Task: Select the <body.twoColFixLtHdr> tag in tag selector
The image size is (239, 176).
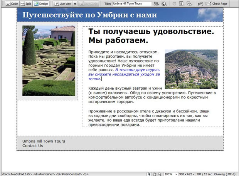Action: 17,174
